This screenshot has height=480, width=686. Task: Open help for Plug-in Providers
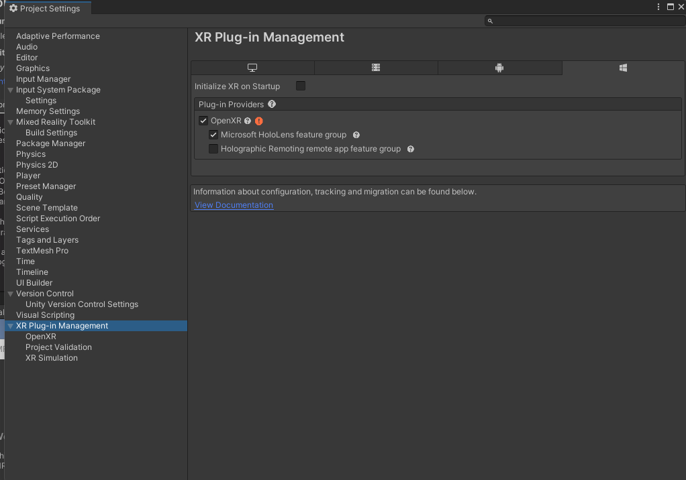point(272,105)
